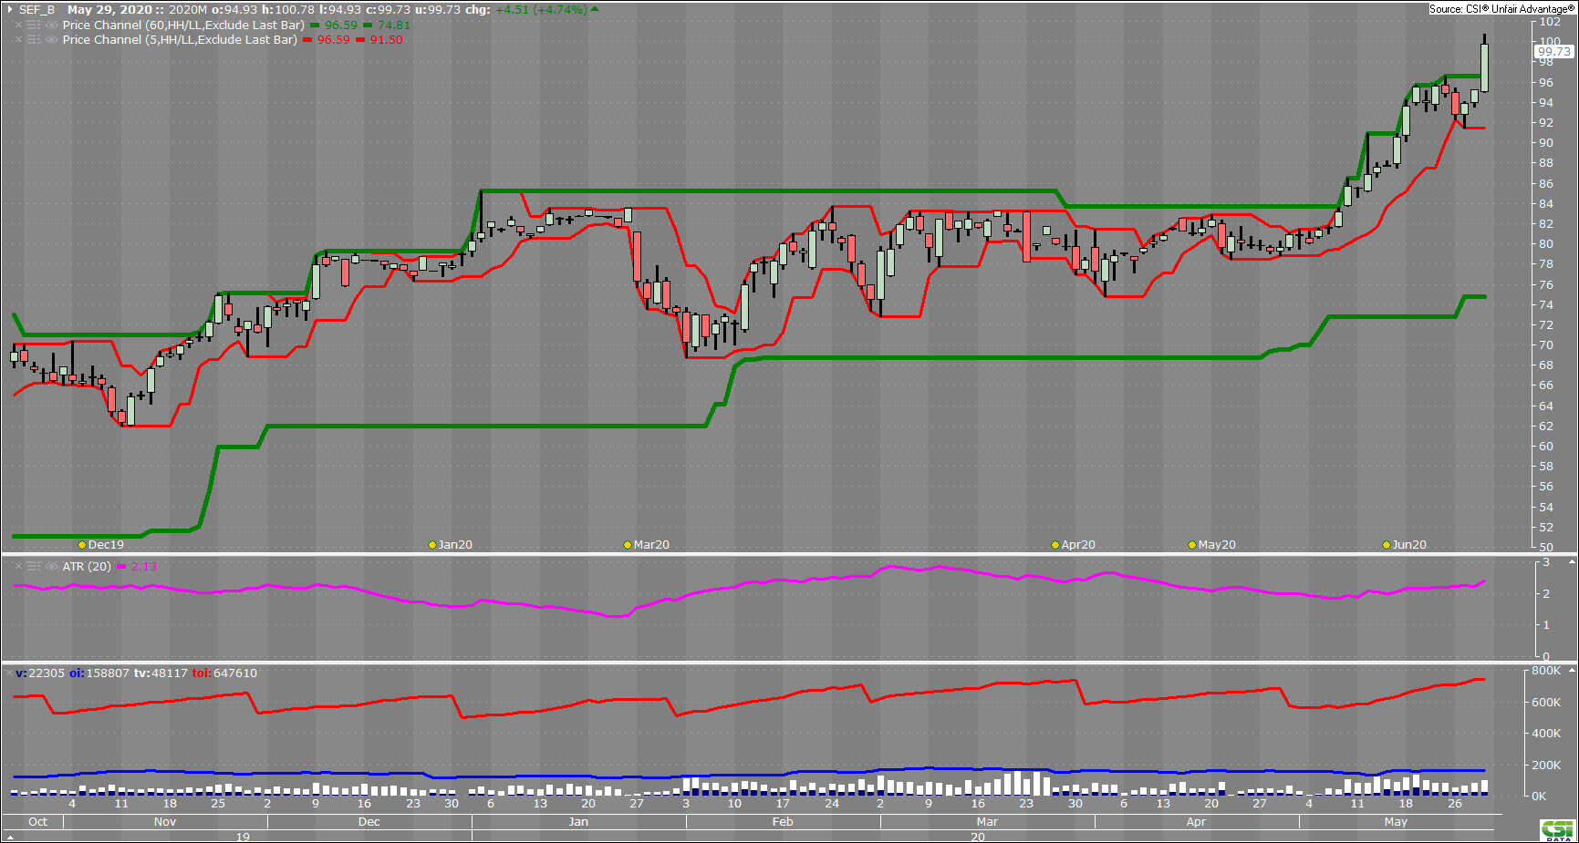Click the Dec month on the time axis
The height and width of the screenshot is (843, 1579).
point(369,822)
